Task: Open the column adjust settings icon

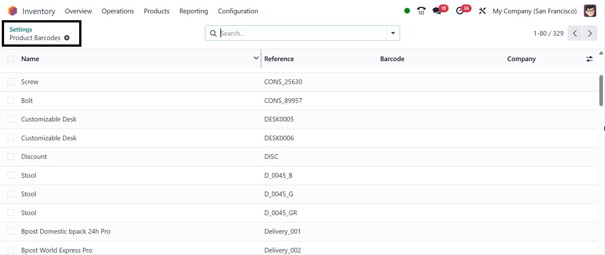Action: (589, 59)
